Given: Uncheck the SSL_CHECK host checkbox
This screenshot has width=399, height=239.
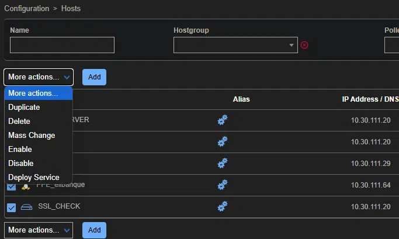Looking at the screenshot, I should click(12, 207).
